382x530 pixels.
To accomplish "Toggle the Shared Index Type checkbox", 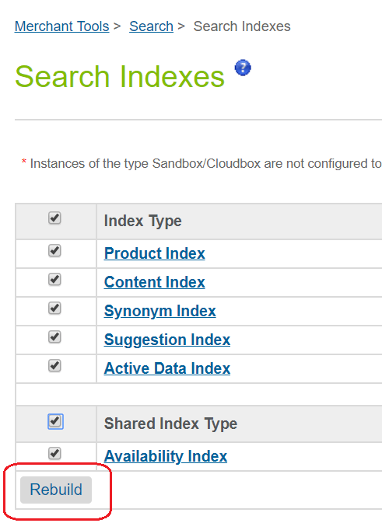I will [55, 421].
